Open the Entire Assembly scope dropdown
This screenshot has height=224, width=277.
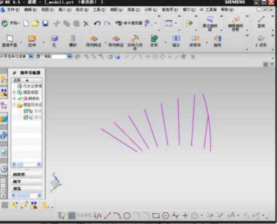[x=70, y=57]
